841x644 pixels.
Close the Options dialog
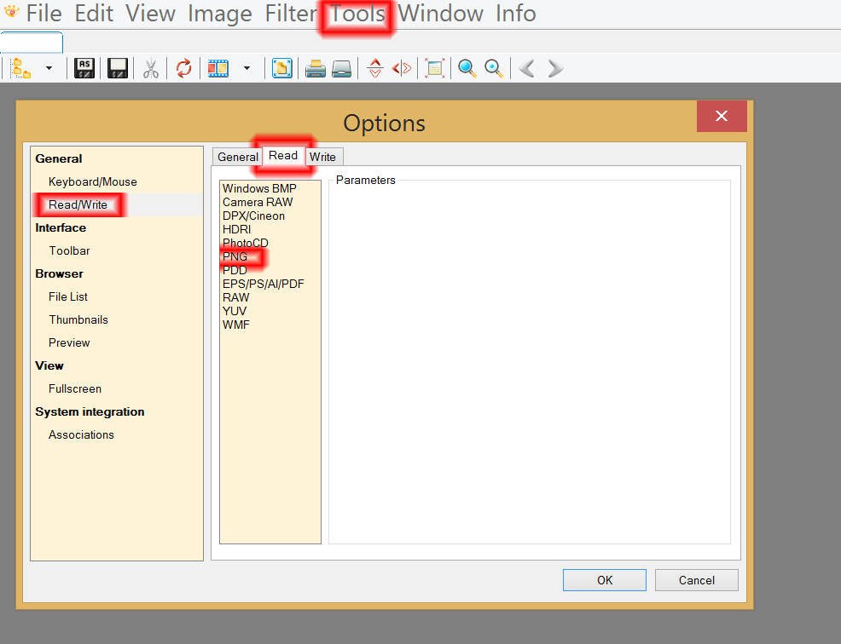click(x=722, y=116)
